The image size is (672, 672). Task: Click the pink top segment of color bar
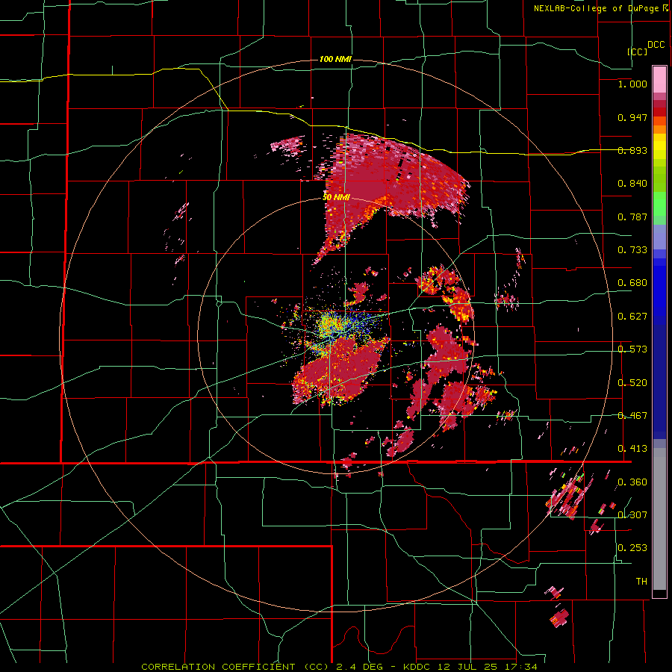pyautogui.click(x=659, y=80)
